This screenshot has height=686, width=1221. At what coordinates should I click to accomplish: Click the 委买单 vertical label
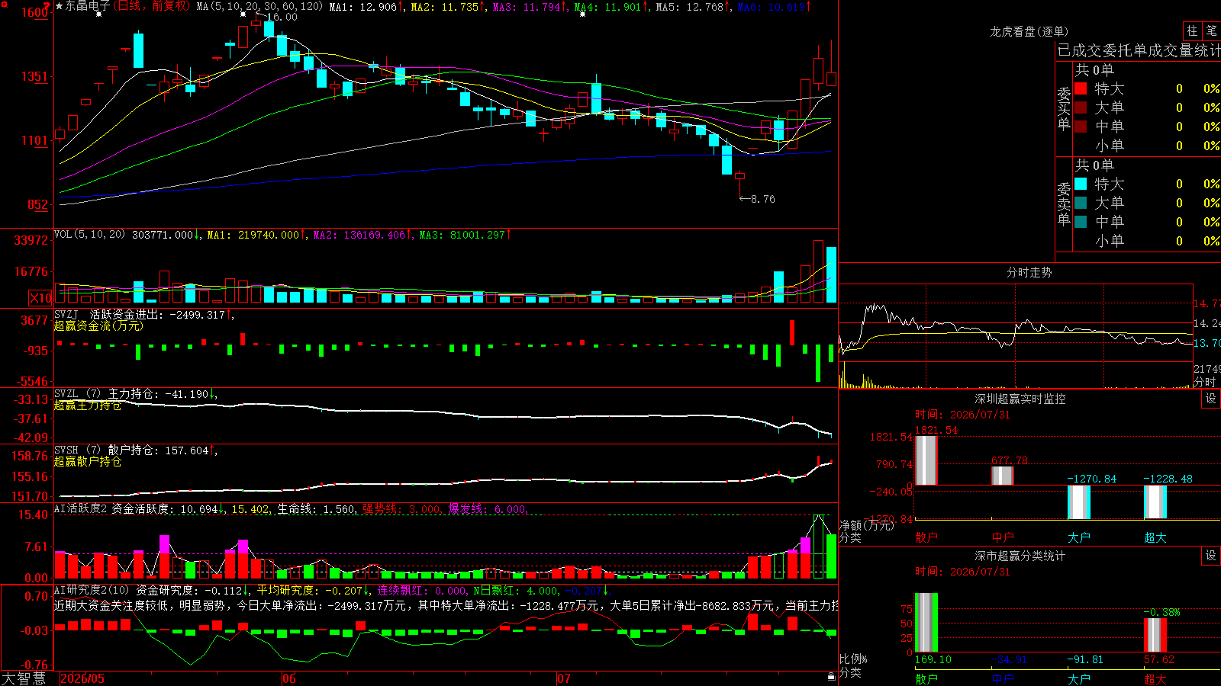(x=1064, y=108)
